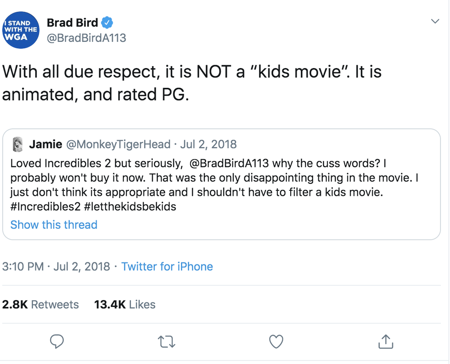Click Jamie's name in the quoted tweet
The height and width of the screenshot is (364, 450).
(45, 144)
